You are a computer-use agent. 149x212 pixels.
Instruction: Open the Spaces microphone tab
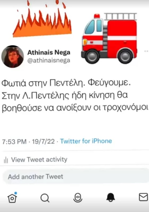pos(78,198)
